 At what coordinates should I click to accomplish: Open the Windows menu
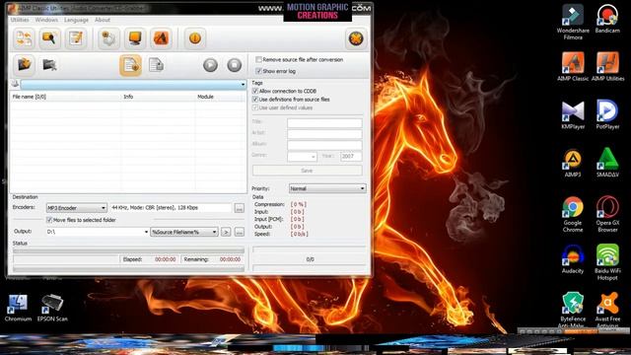click(x=46, y=20)
